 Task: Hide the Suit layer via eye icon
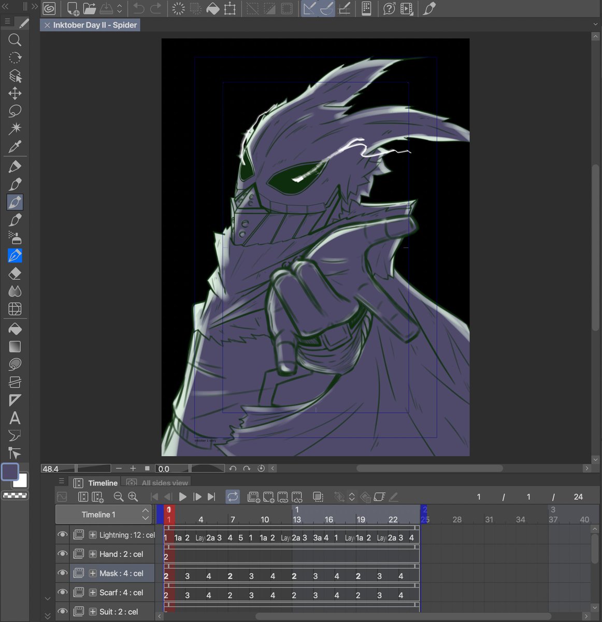coord(63,612)
